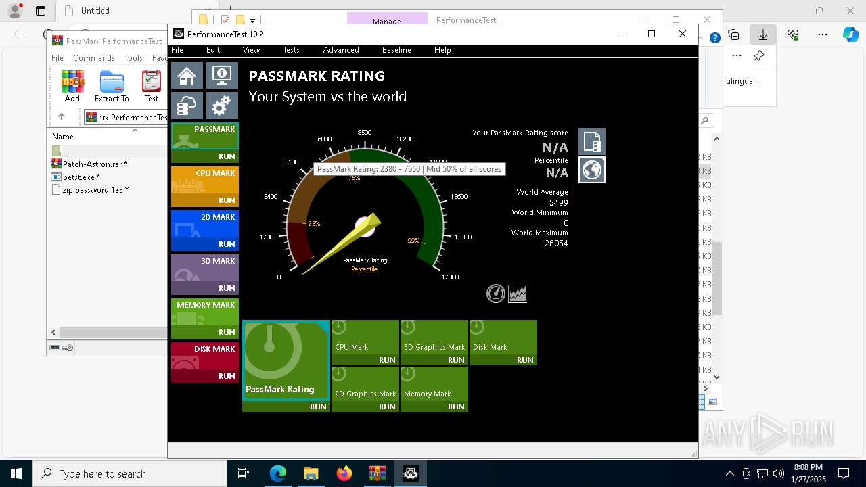Screen dimensions: 866x487
Task: Open the Tests menu
Action: 291,50
